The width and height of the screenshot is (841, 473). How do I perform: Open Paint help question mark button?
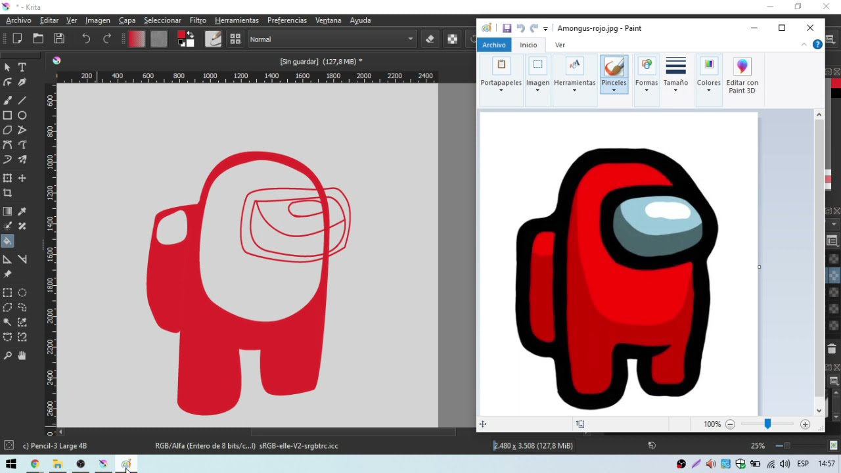coord(817,45)
